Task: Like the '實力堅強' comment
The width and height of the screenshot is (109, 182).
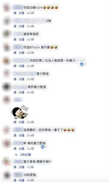Action: pos(15,79)
